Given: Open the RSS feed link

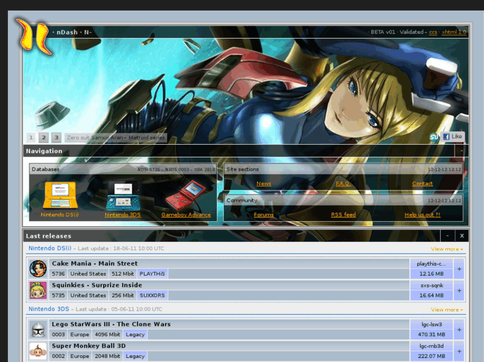Looking at the screenshot, I should 344,215.
